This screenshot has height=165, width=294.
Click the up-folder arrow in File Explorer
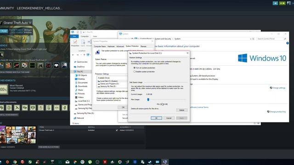coord(84,55)
